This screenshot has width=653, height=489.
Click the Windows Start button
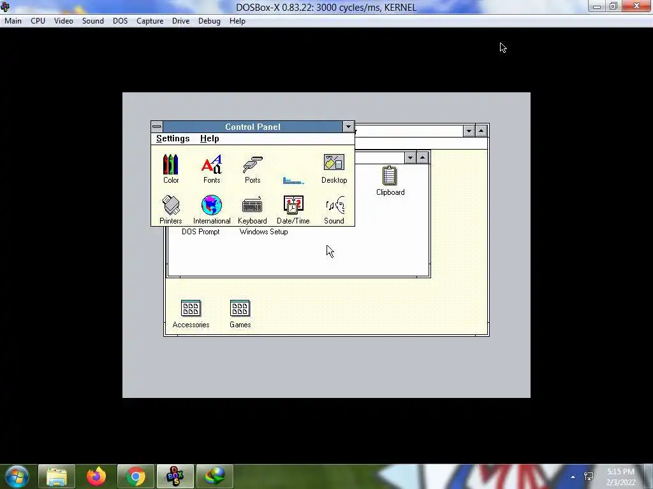17,476
